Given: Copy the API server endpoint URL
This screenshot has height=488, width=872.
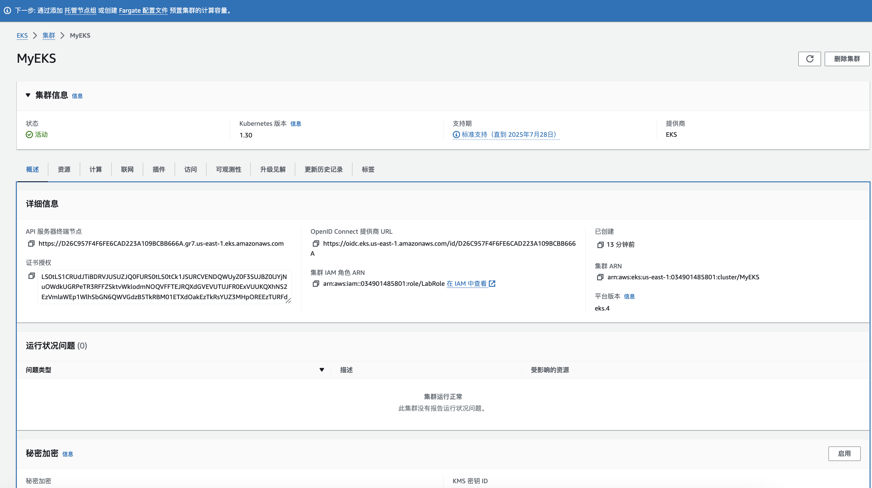Looking at the screenshot, I should coord(31,244).
